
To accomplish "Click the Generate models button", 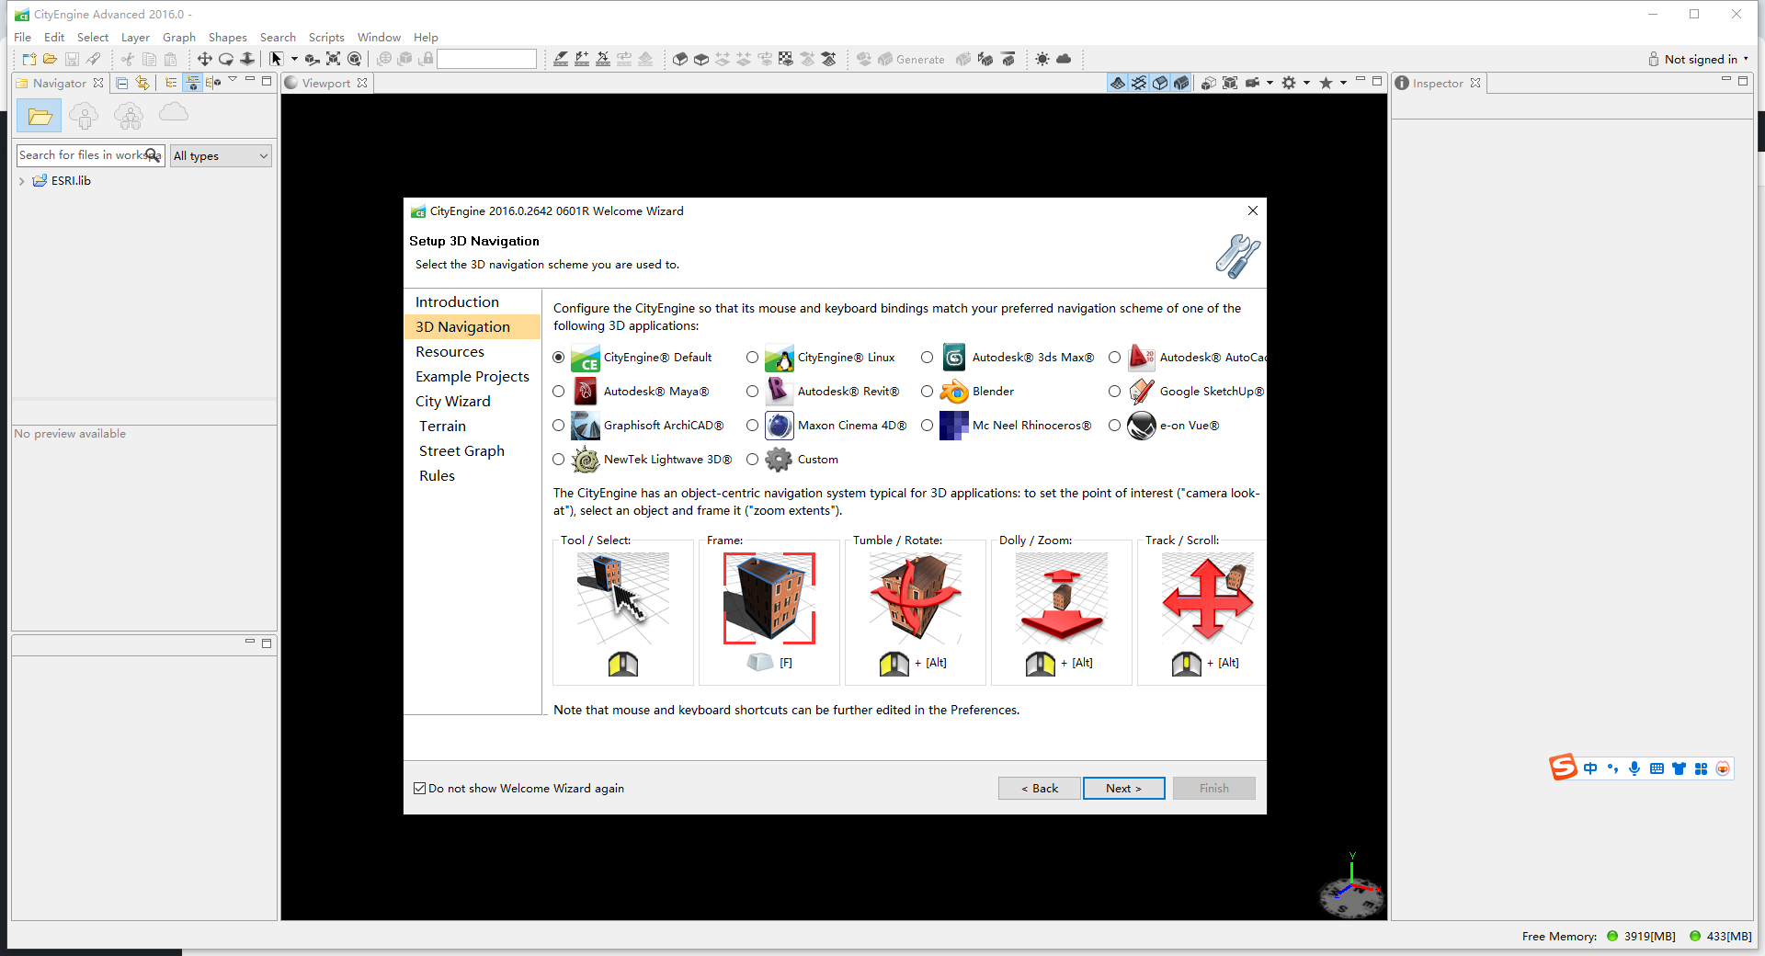I will point(911,59).
